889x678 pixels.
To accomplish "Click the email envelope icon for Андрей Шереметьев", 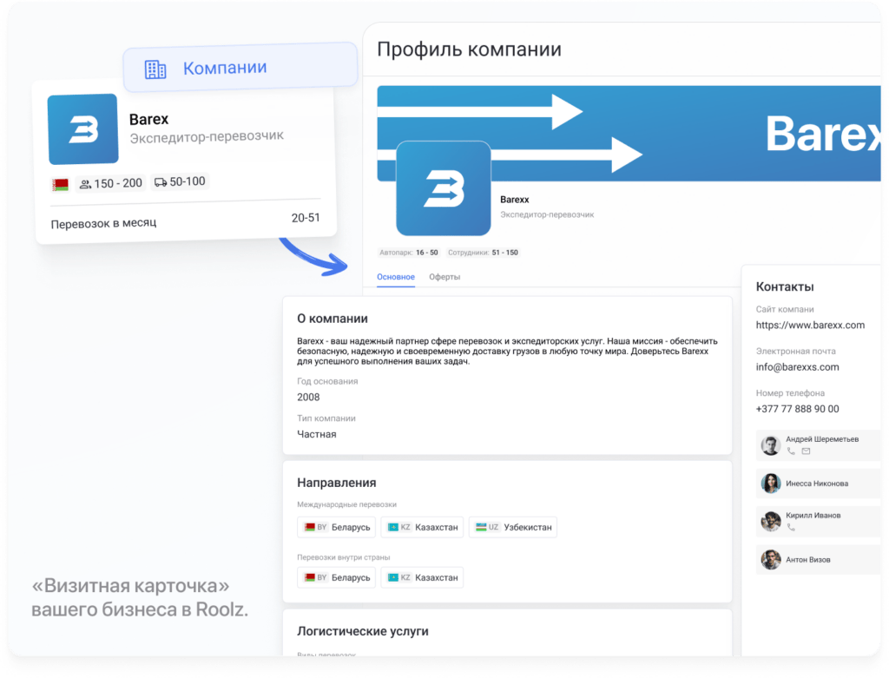I will pos(806,451).
